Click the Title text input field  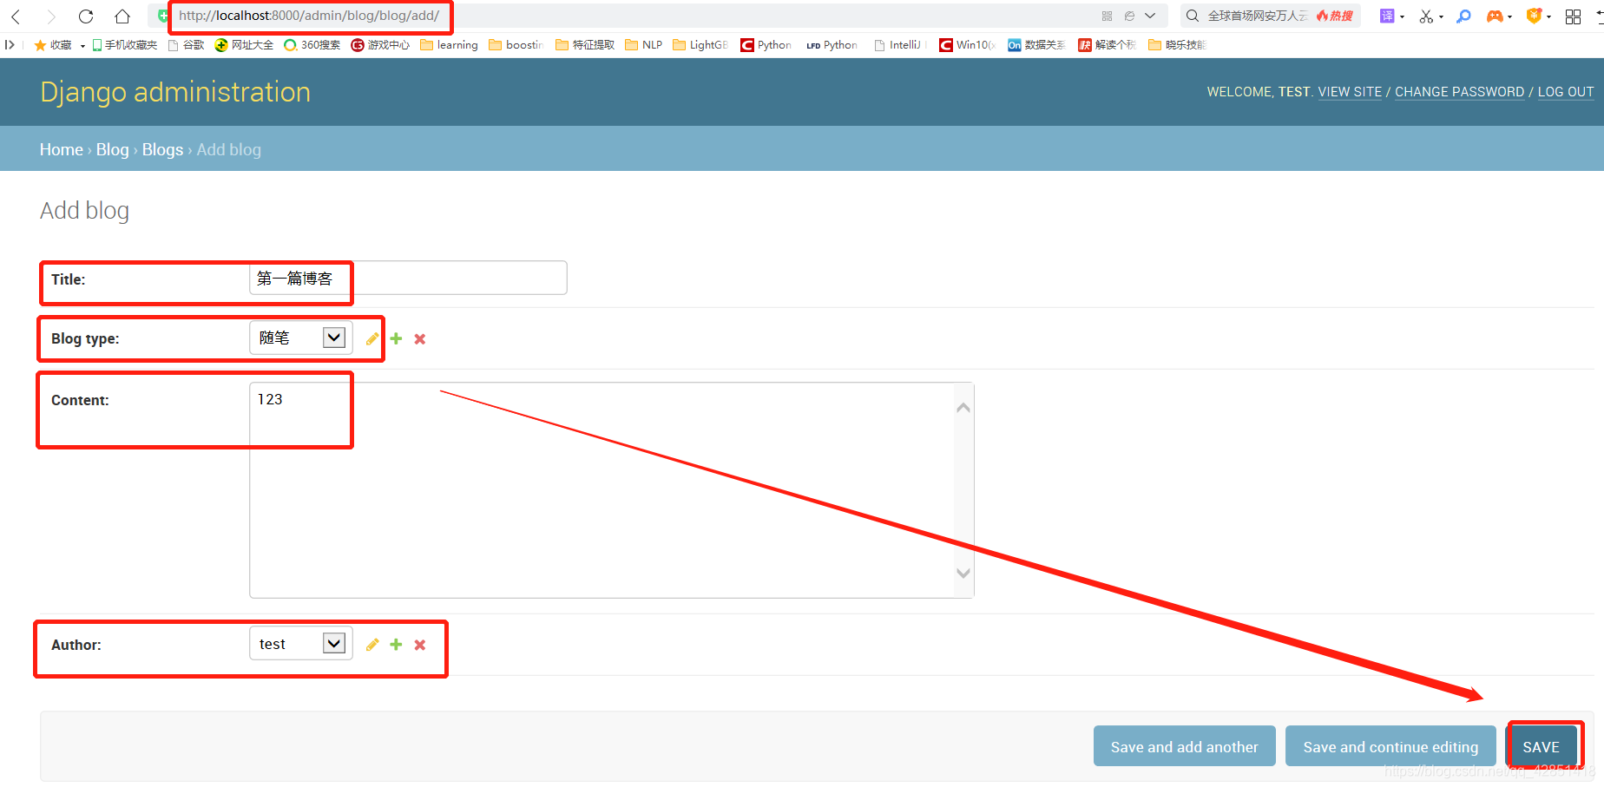[x=408, y=278]
